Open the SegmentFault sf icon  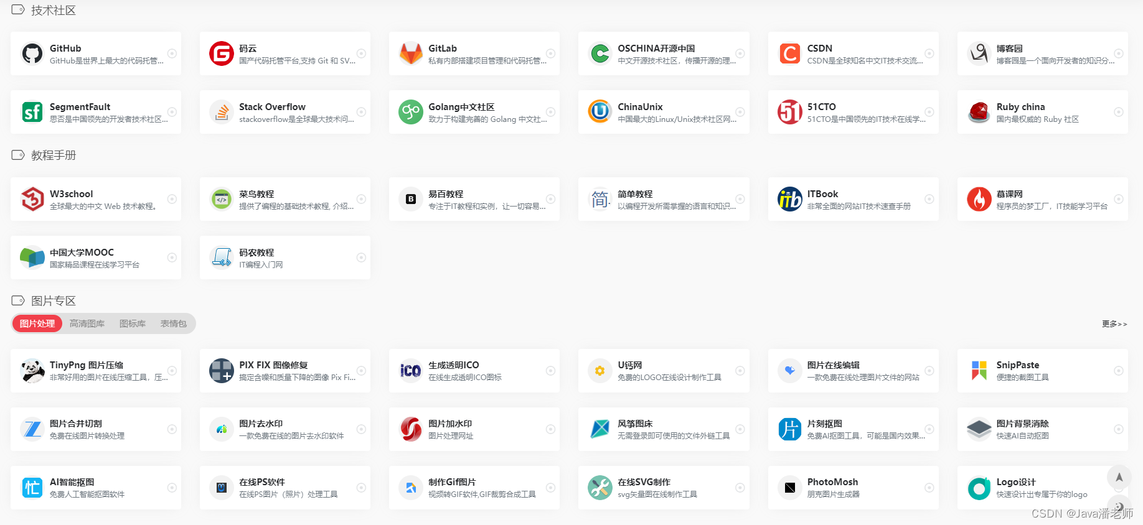pyautogui.click(x=32, y=112)
